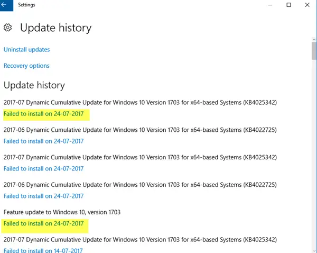Open failed status under second KB4022725 update
This screenshot has height=253, width=317.
point(43,196)
